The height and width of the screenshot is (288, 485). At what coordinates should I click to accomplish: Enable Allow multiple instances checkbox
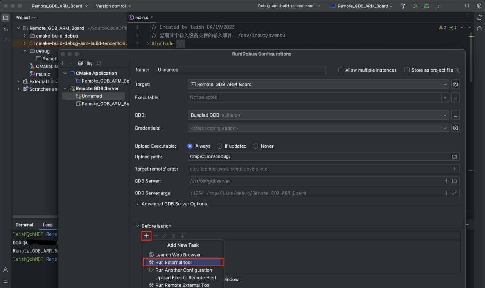pyautogui.click(x=341, y=70)
